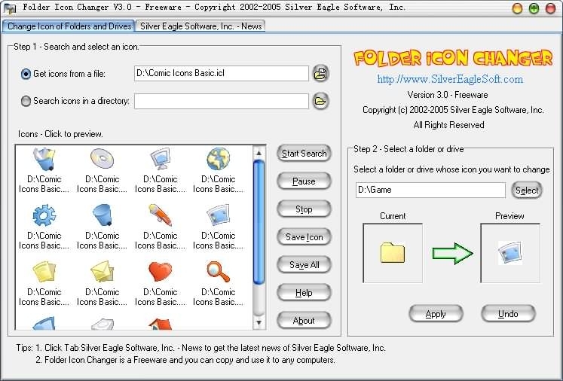Pick the blue gear icon

(x=44, y=215)
